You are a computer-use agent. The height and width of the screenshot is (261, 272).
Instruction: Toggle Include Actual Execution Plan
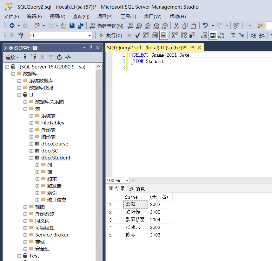(175, 36)
